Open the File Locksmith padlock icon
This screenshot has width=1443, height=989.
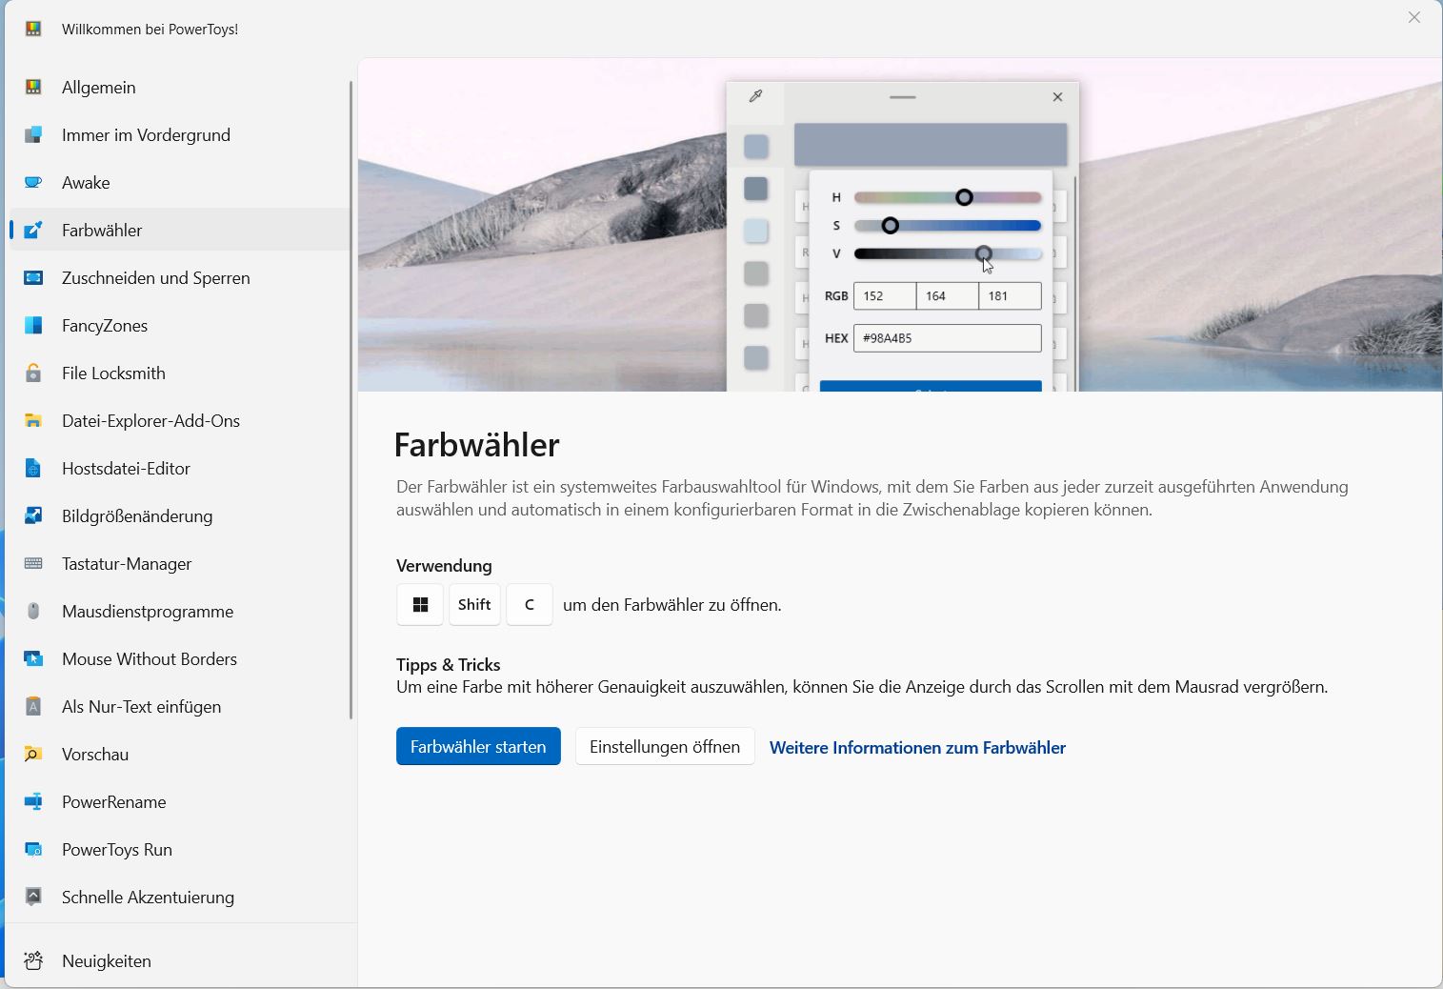[x=33, y=373]
